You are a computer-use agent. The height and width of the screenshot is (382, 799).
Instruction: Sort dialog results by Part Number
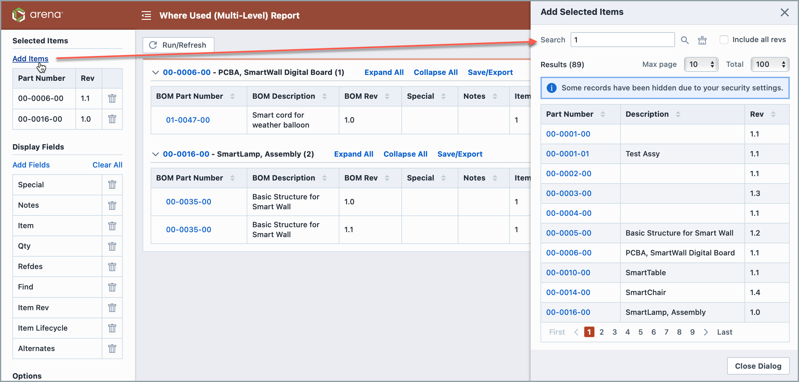pos(603,114)
